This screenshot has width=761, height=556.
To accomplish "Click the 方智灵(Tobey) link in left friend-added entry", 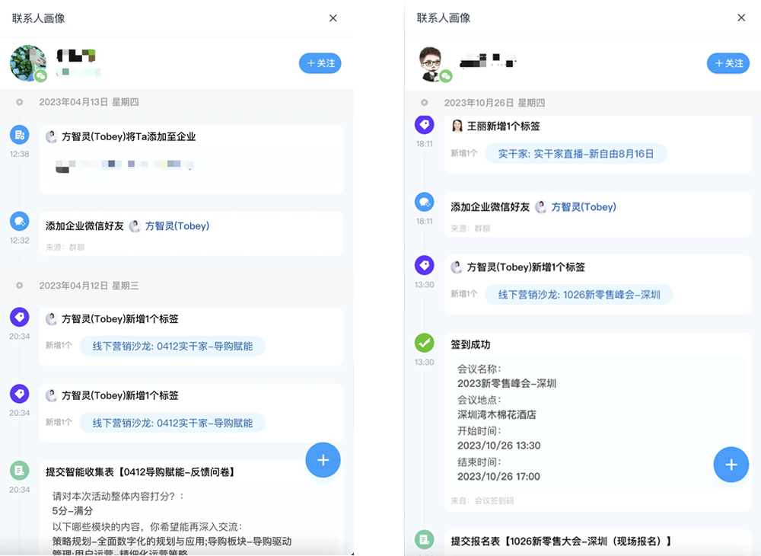I will click(x=177, y=226).
